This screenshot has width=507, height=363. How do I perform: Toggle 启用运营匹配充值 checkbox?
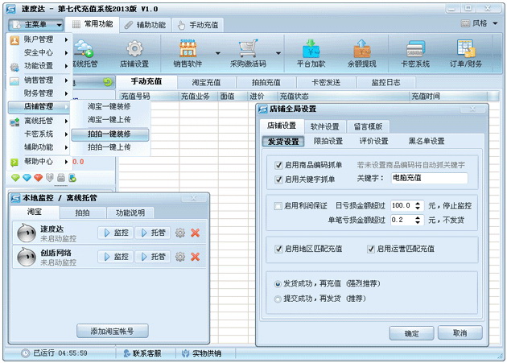point(370,250)
